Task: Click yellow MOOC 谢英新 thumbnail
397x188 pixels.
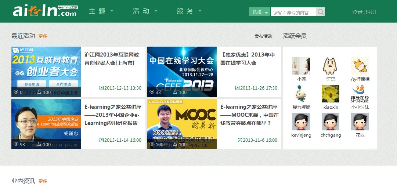Action: [182, 124]
